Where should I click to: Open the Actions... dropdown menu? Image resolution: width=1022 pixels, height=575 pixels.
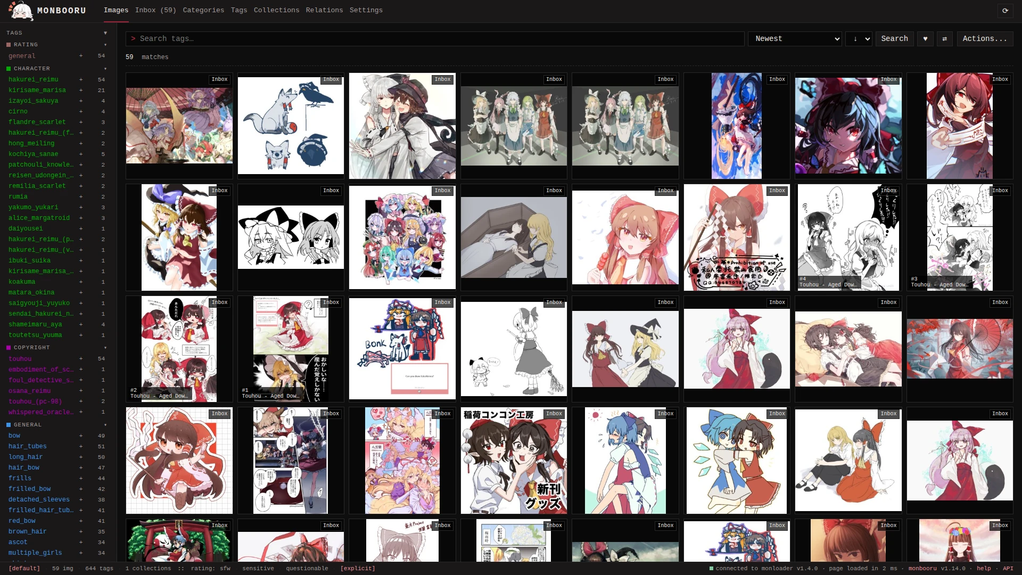pyautogui.click(x=985, y=39)
